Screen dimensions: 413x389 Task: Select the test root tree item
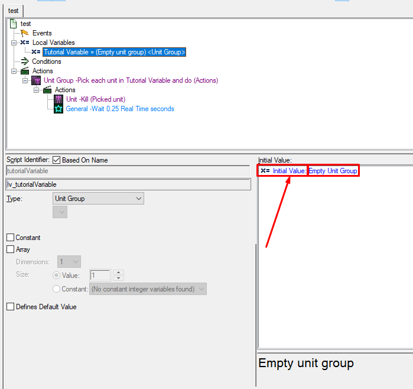[25, 24]
